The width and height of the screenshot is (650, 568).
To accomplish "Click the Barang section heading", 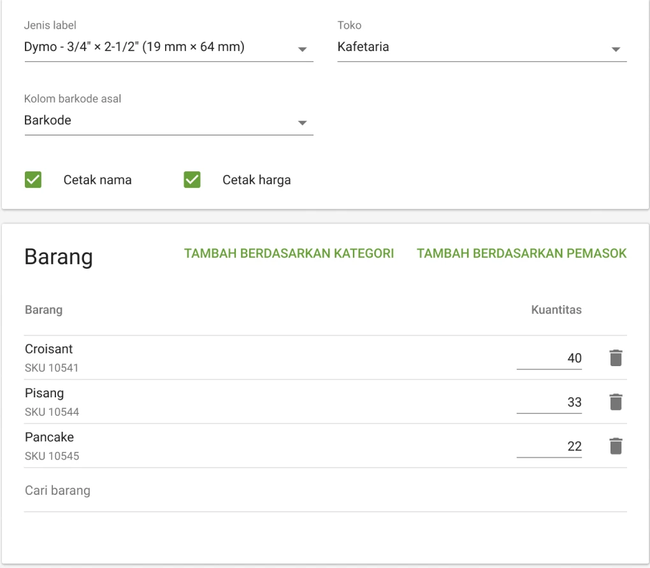I will (58, 257).
